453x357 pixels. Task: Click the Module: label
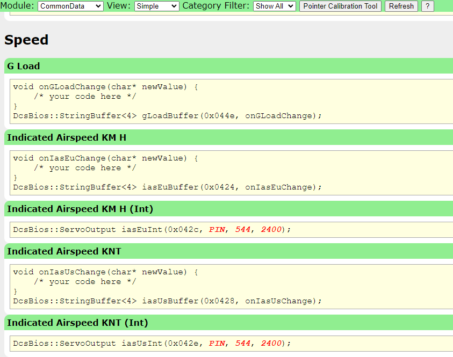[17, 6]
